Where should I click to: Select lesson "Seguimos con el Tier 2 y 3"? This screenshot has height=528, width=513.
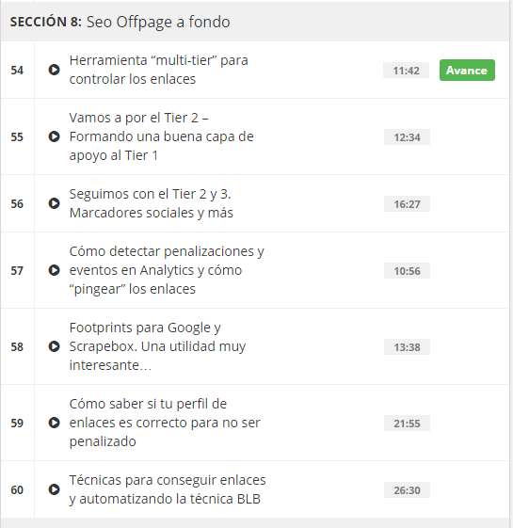tap(152, 203)
